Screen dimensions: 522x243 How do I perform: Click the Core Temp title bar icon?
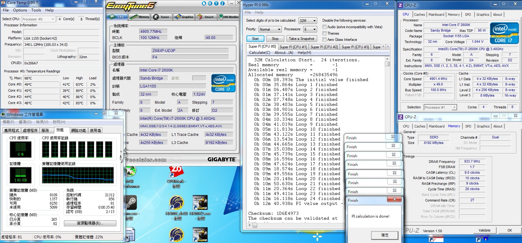(x=3, y=3)
